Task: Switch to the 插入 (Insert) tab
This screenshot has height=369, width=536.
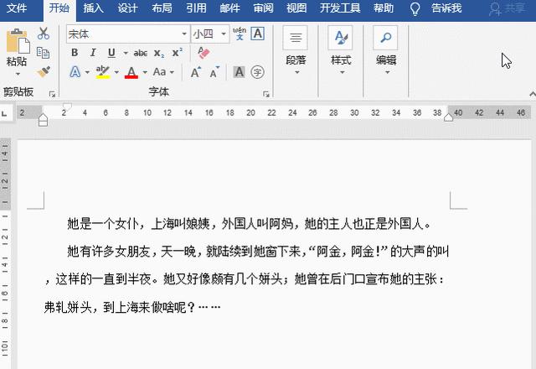Action: click(93, 8)
